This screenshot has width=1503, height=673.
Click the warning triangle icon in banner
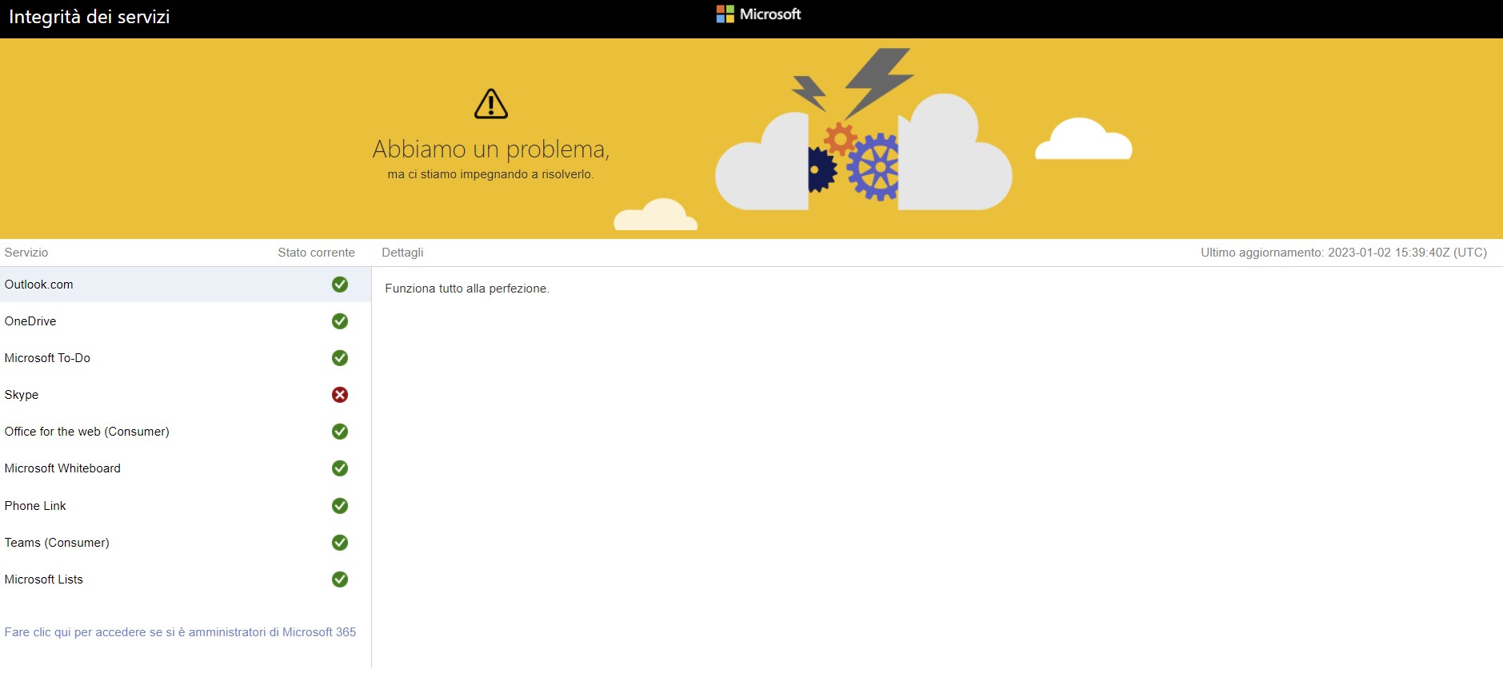click(x=491, y=104)
